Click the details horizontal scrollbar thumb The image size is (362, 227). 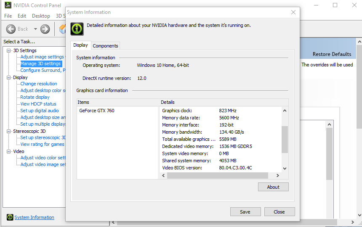click(218, 176)
